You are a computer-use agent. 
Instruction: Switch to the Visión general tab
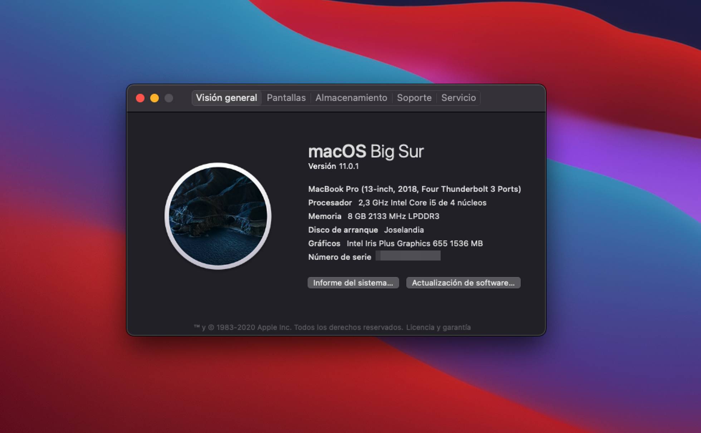click(226, 98)
